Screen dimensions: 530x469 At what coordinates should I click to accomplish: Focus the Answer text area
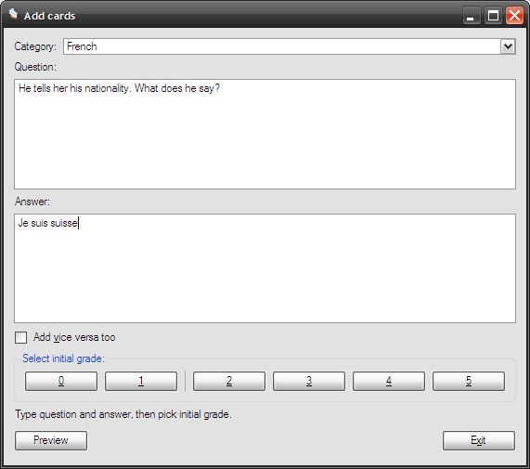point(265,268)
